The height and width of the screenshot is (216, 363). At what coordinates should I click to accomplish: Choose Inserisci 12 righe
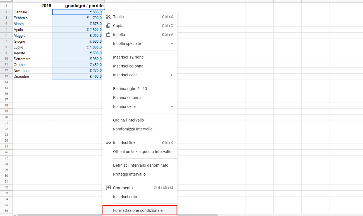point(128,57)
